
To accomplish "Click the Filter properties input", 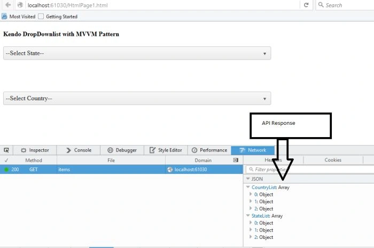I will point(310,170).
